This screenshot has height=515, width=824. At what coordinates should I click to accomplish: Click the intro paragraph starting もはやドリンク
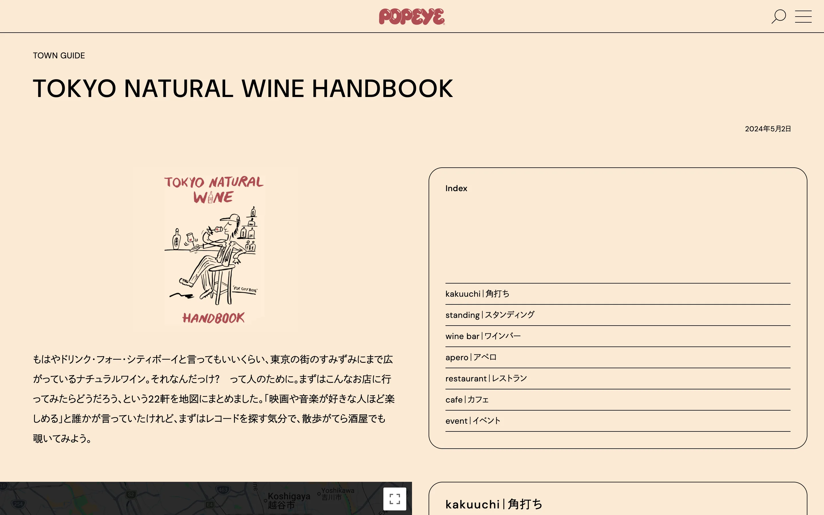[x=214, y=399]
